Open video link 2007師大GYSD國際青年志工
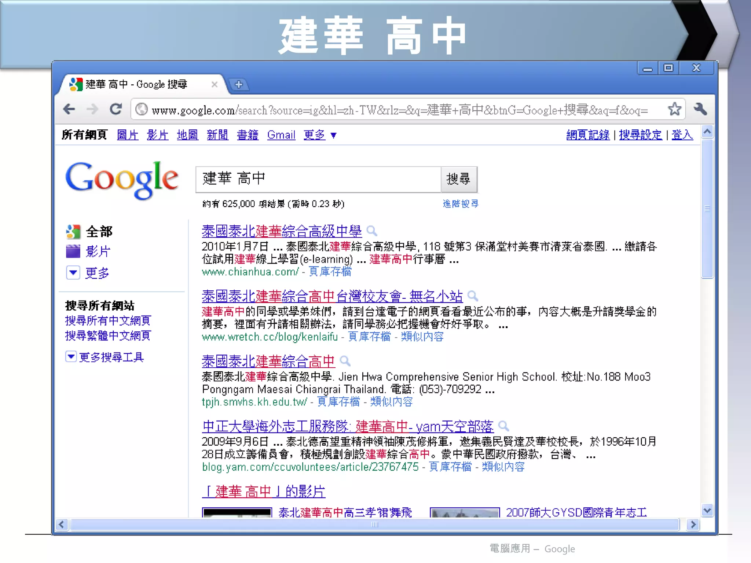The image size is (751, 563). (576, 512)
